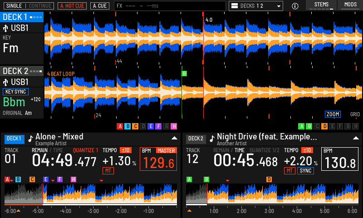Select empty hot cue H slot for Deck 2
363x218 pixels.
coord(355,126)
